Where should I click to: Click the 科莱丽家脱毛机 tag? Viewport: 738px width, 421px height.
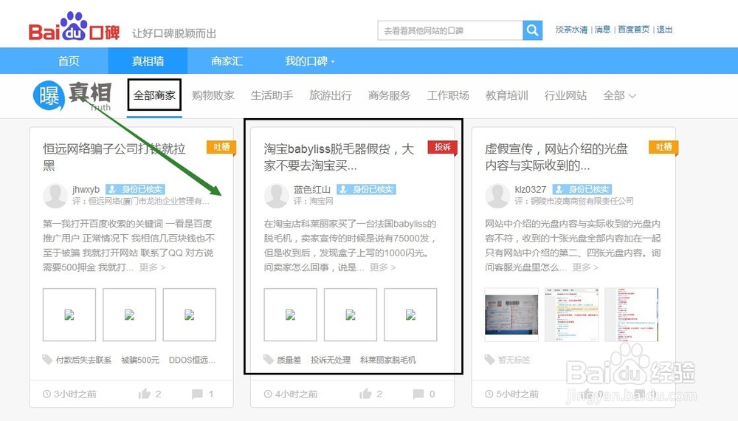[388, 360]
